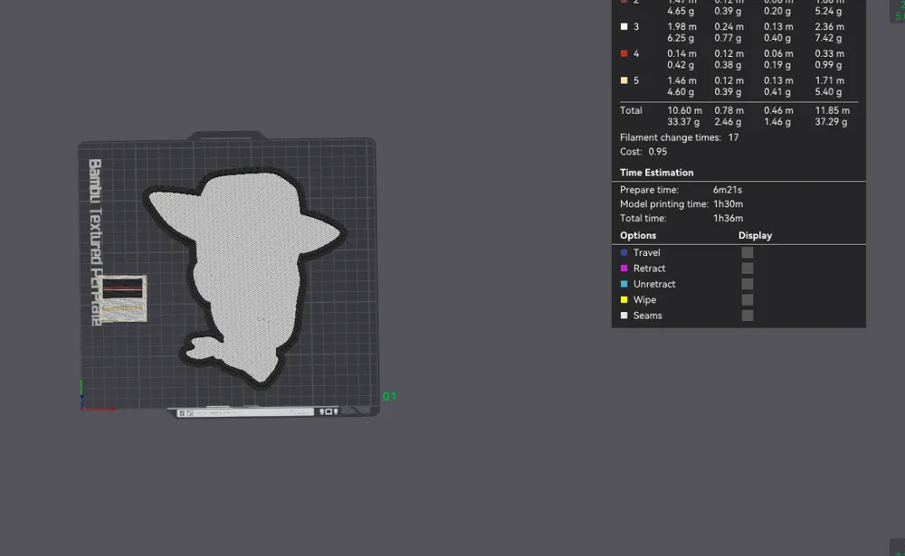This screenshot has height=556, width=905.
Task: Click filament 5 total 5.40 g
Action: [828, 91]
